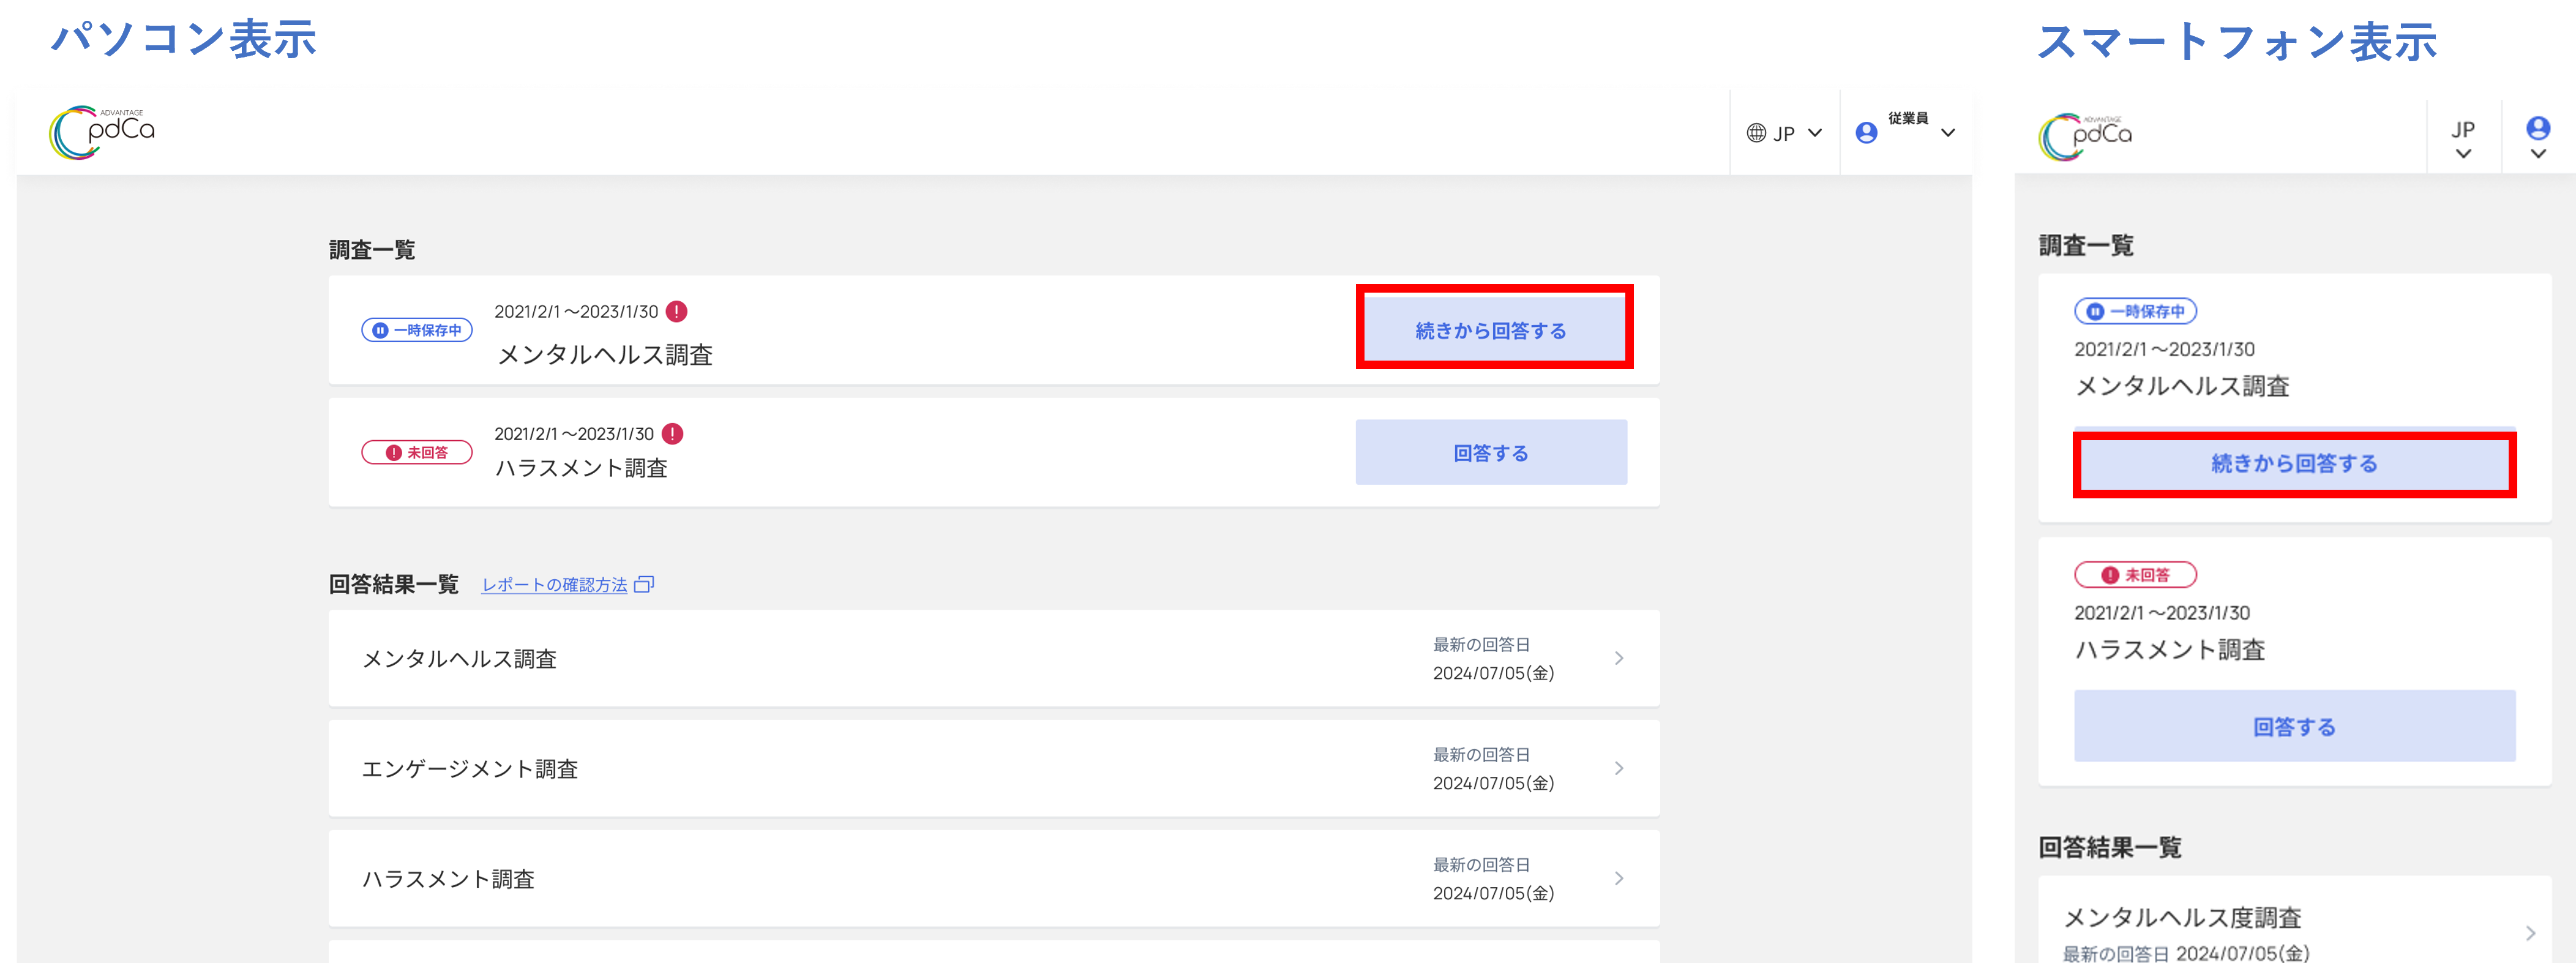Click the 調査一覧 heading in the PC view
Viewport: 2576px width, 963px height.
(x=372, y=249)
